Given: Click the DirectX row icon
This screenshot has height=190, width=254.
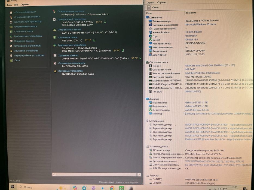Looking at the screenshot, I should coord(151,40).
